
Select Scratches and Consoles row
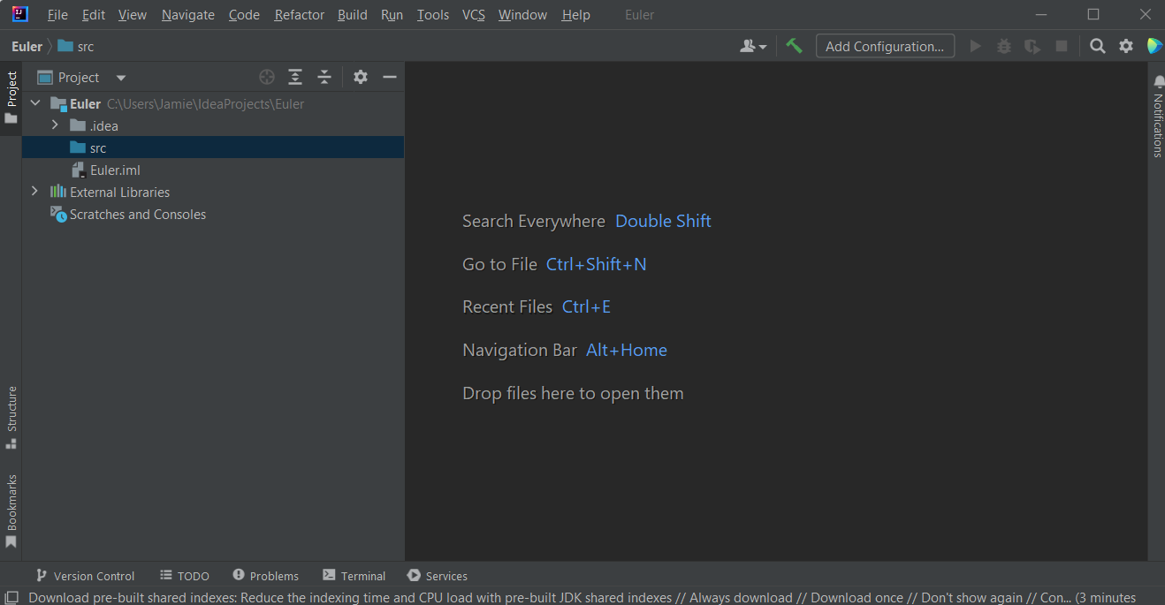pyautogui.click(x=213, y=214)
